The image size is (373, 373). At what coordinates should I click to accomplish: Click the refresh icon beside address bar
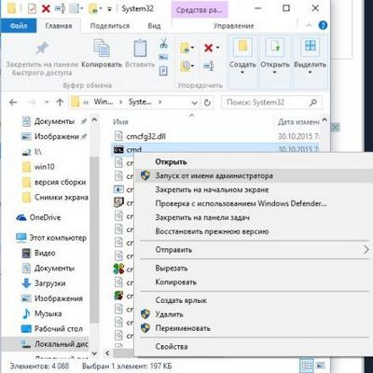click(207, 103)
